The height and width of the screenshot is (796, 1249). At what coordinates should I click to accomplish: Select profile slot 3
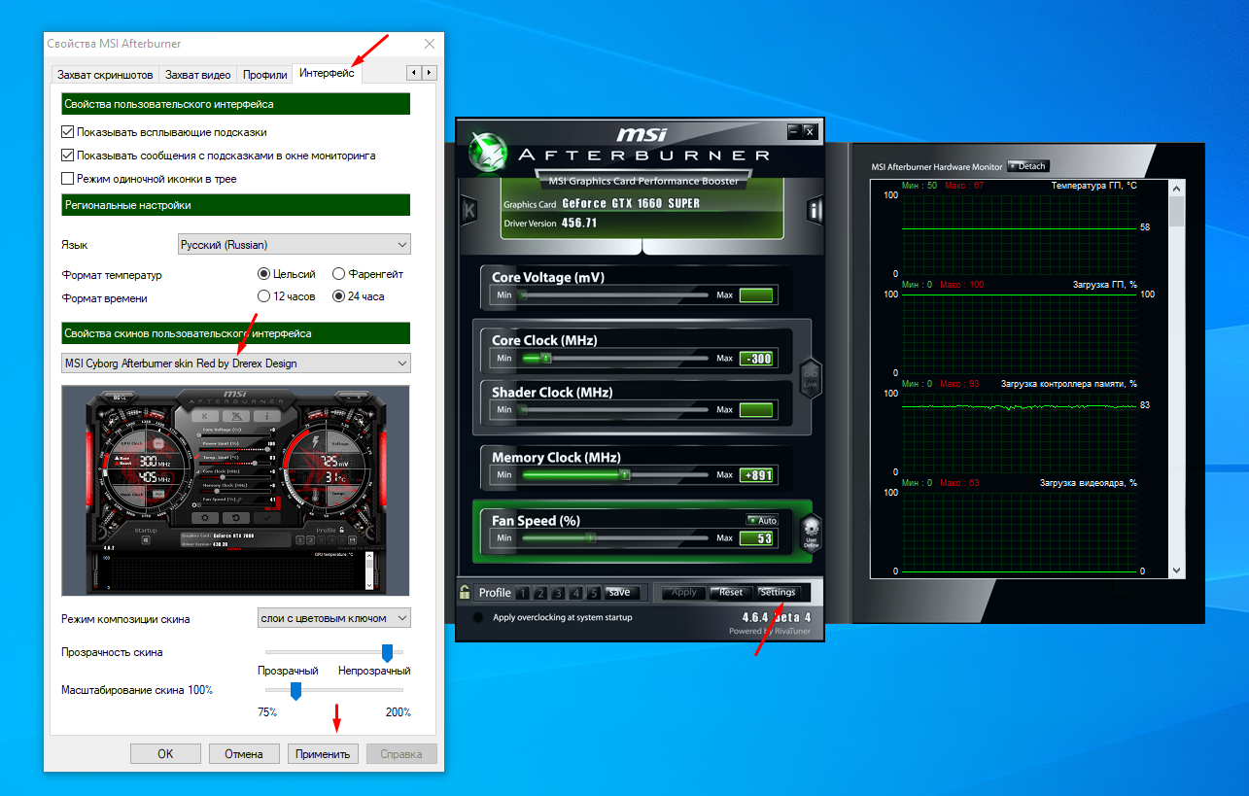click(x=559, y=593)
